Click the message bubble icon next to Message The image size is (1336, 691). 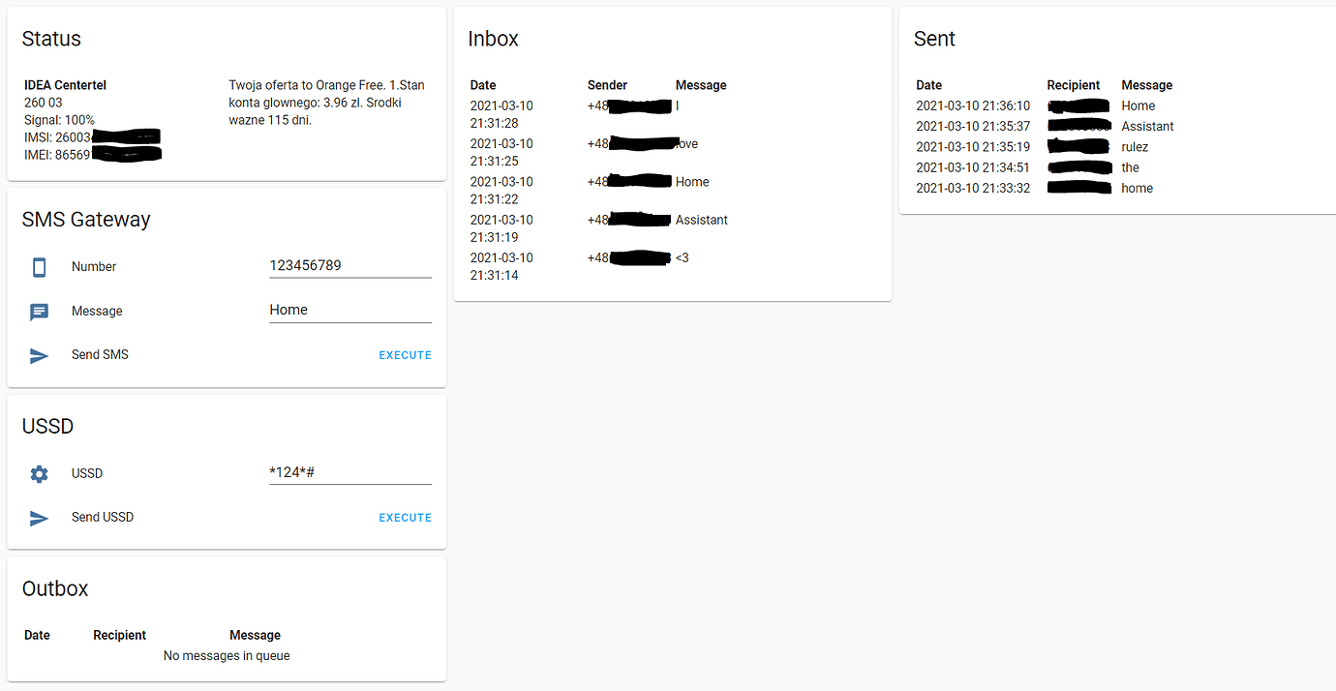pyautogui.click(x=39, y=311)
